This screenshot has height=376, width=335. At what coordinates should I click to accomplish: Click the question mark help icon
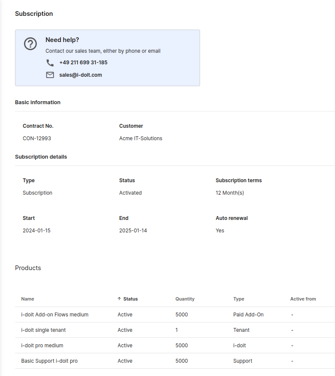pyautogui.click(x=30, y=44)
